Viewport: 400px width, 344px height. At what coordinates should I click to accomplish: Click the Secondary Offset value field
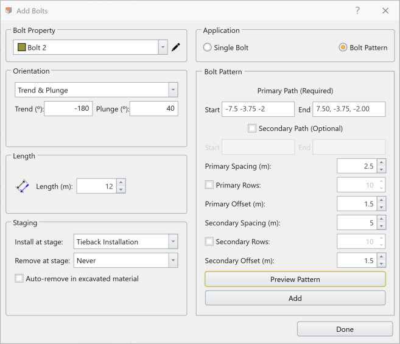357,261
